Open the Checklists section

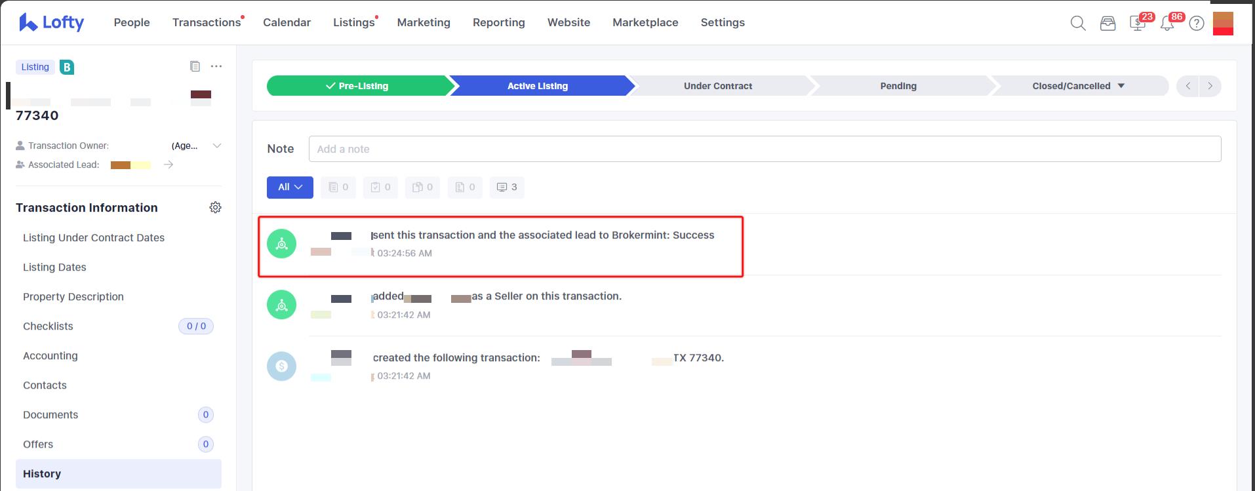tap(49, 326)
